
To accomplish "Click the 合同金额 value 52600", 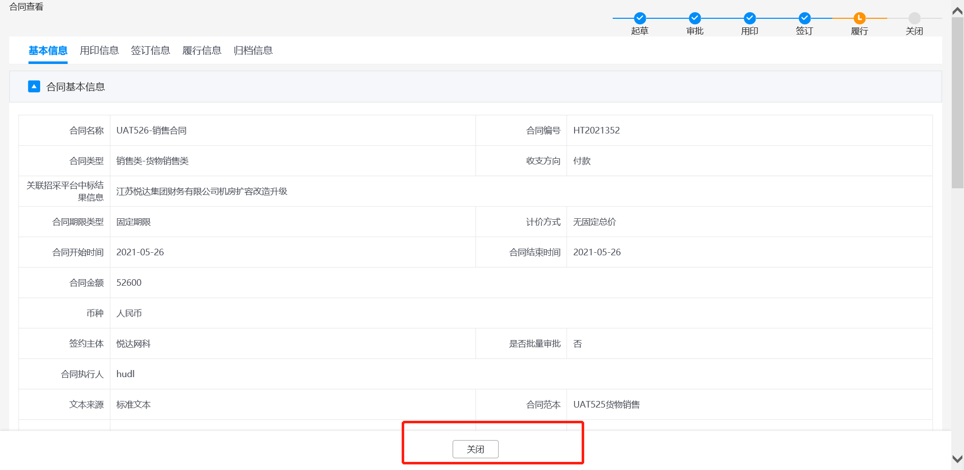I will (x=129, y=283).
